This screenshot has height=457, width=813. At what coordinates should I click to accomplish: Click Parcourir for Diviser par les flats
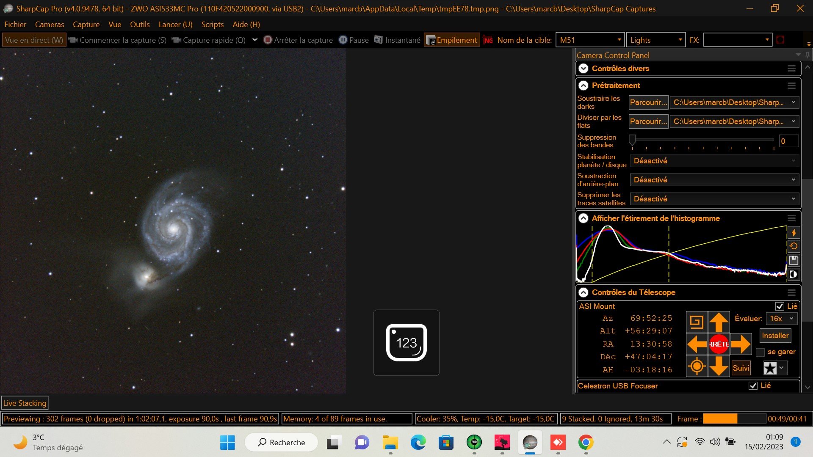point(648,121)
